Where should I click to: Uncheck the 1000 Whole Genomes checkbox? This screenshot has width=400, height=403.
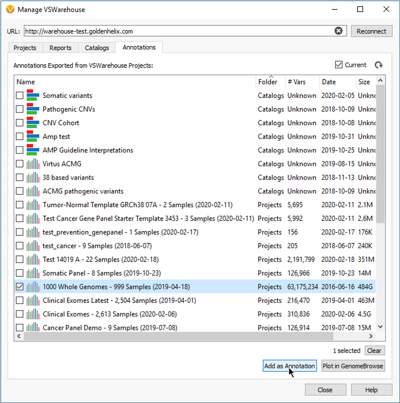pos(20,287)
